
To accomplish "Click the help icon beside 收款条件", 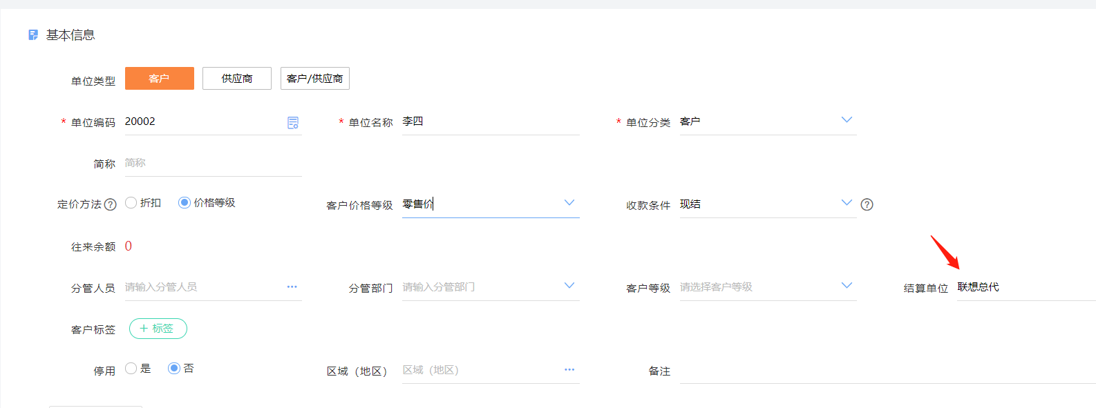I will point(867,204).
